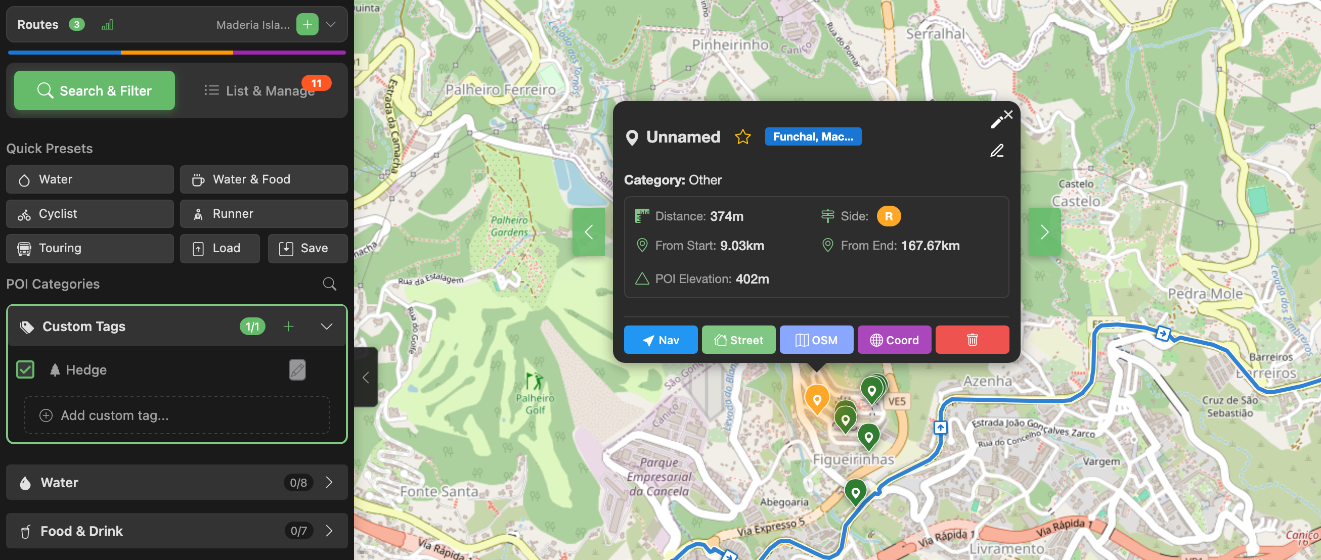
Task: Click the Add custom tag input field
Action: point(177,415)
